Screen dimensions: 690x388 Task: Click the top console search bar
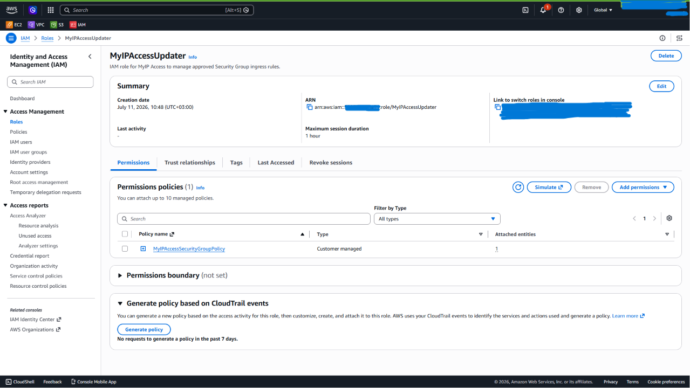coord(156,10)
